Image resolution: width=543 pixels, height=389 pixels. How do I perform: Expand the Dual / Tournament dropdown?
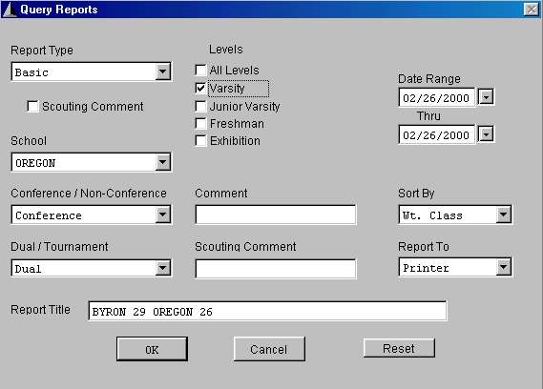click(x=162, y=268)
